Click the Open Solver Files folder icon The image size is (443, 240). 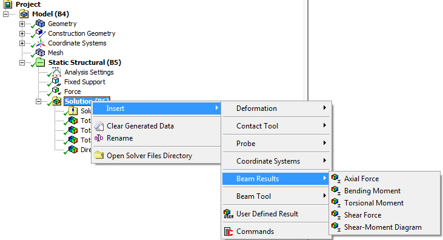[x=99, y=155]
